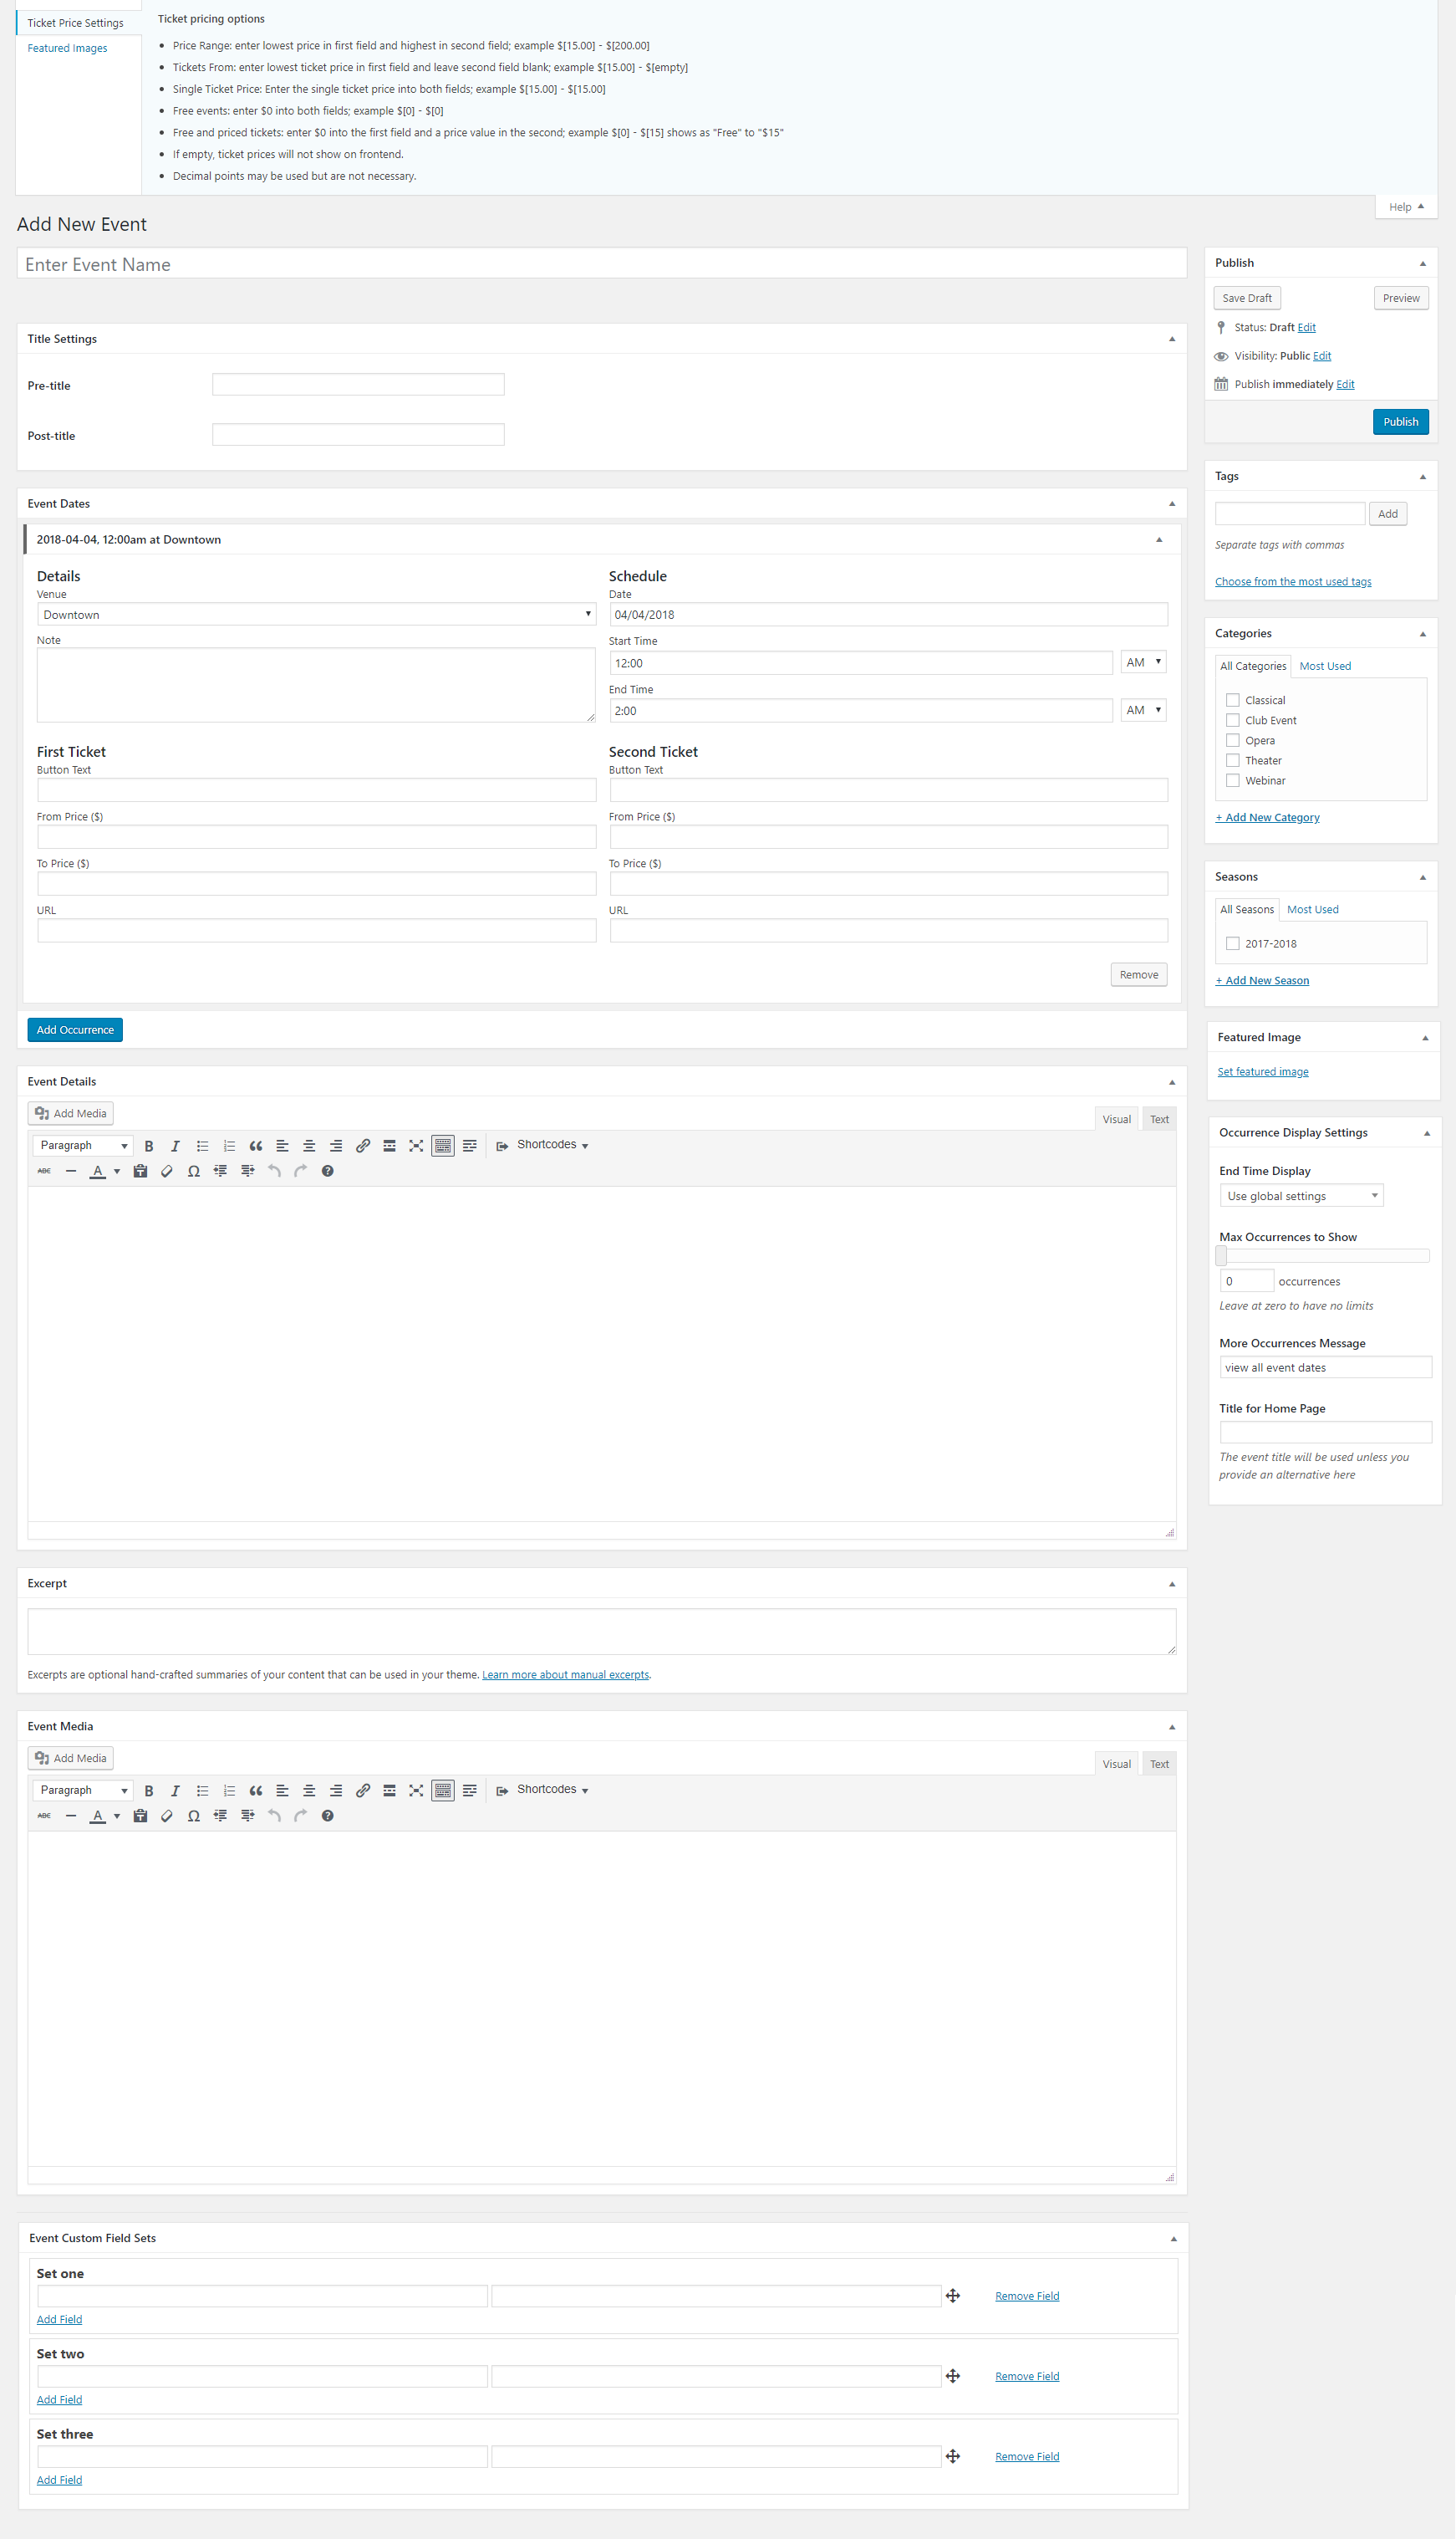Insert numbered list in Event Details editor
Viewport: 1456px width, 2539px height.
click(229, 1146)
